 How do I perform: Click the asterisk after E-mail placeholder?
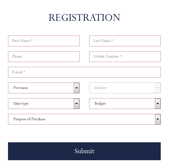[24, 72]
